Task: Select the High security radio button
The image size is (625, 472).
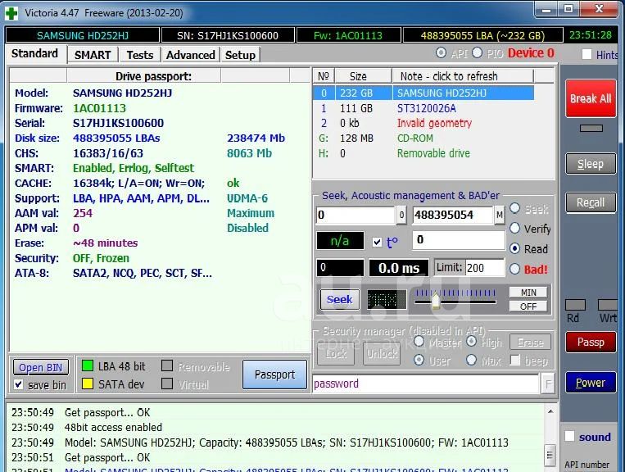Action: point(471,341)
